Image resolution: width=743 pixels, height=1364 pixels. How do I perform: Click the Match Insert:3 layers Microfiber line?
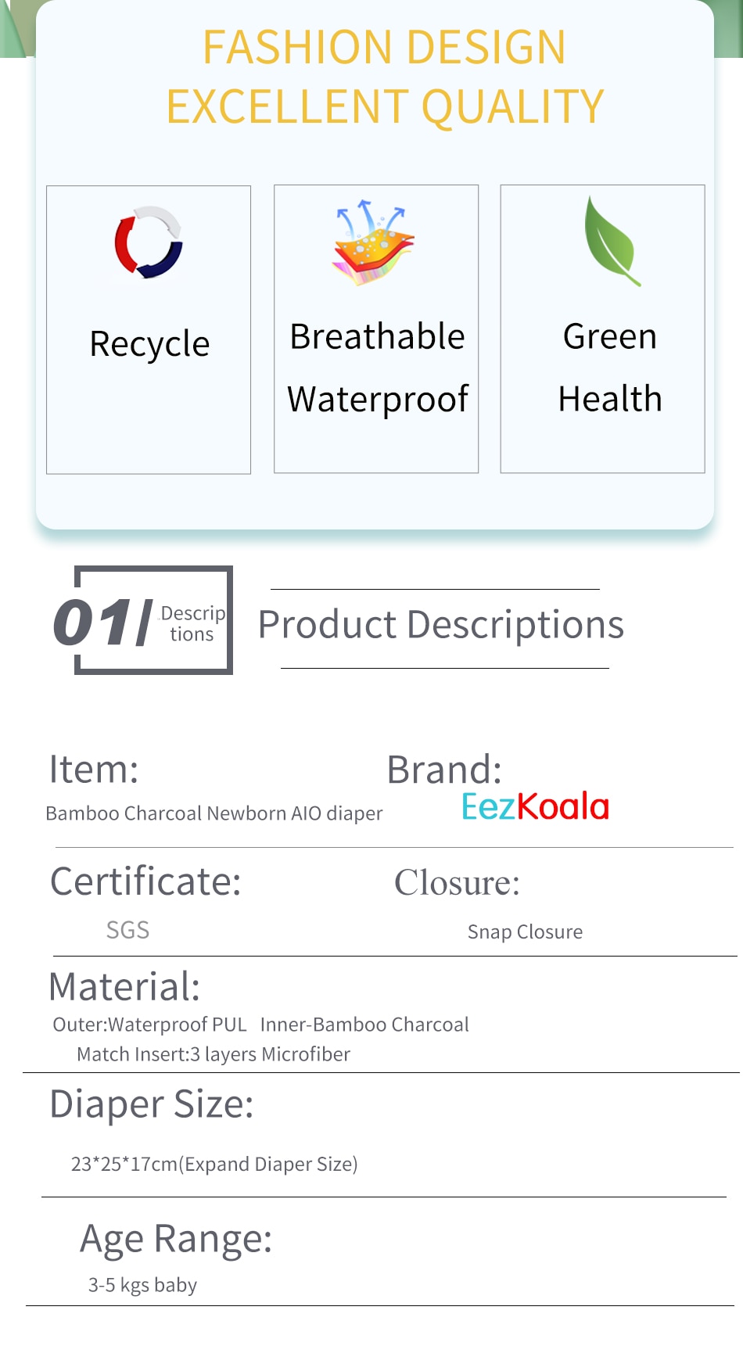point(214,1054)
